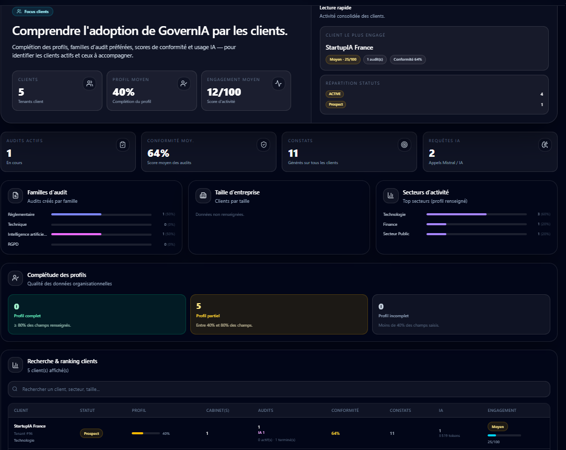566x450 pixels.
Task: Click the bar chart icon beside Secteurs d'activité
Action: click(x=390, y=195)
